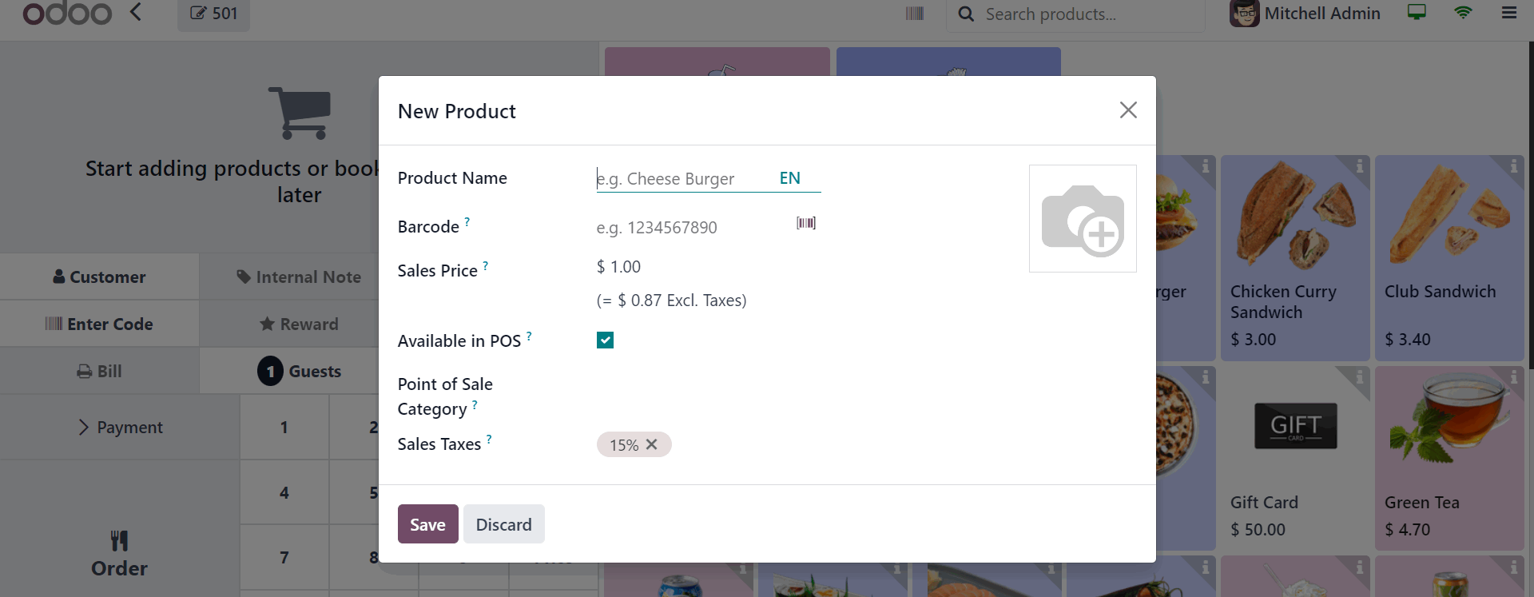This screenshot has height=597, width=1534.
Task: Open the Mitchell Admin user menu
Action: (x=1305, y=14)
